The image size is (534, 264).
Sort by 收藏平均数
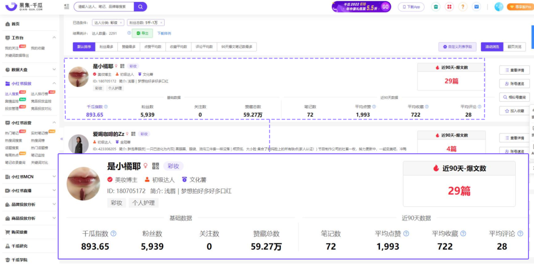(178, 46)
